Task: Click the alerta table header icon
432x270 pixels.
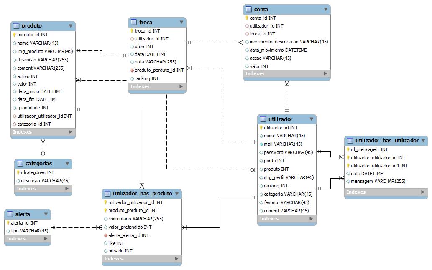Action: coord(10,214)
